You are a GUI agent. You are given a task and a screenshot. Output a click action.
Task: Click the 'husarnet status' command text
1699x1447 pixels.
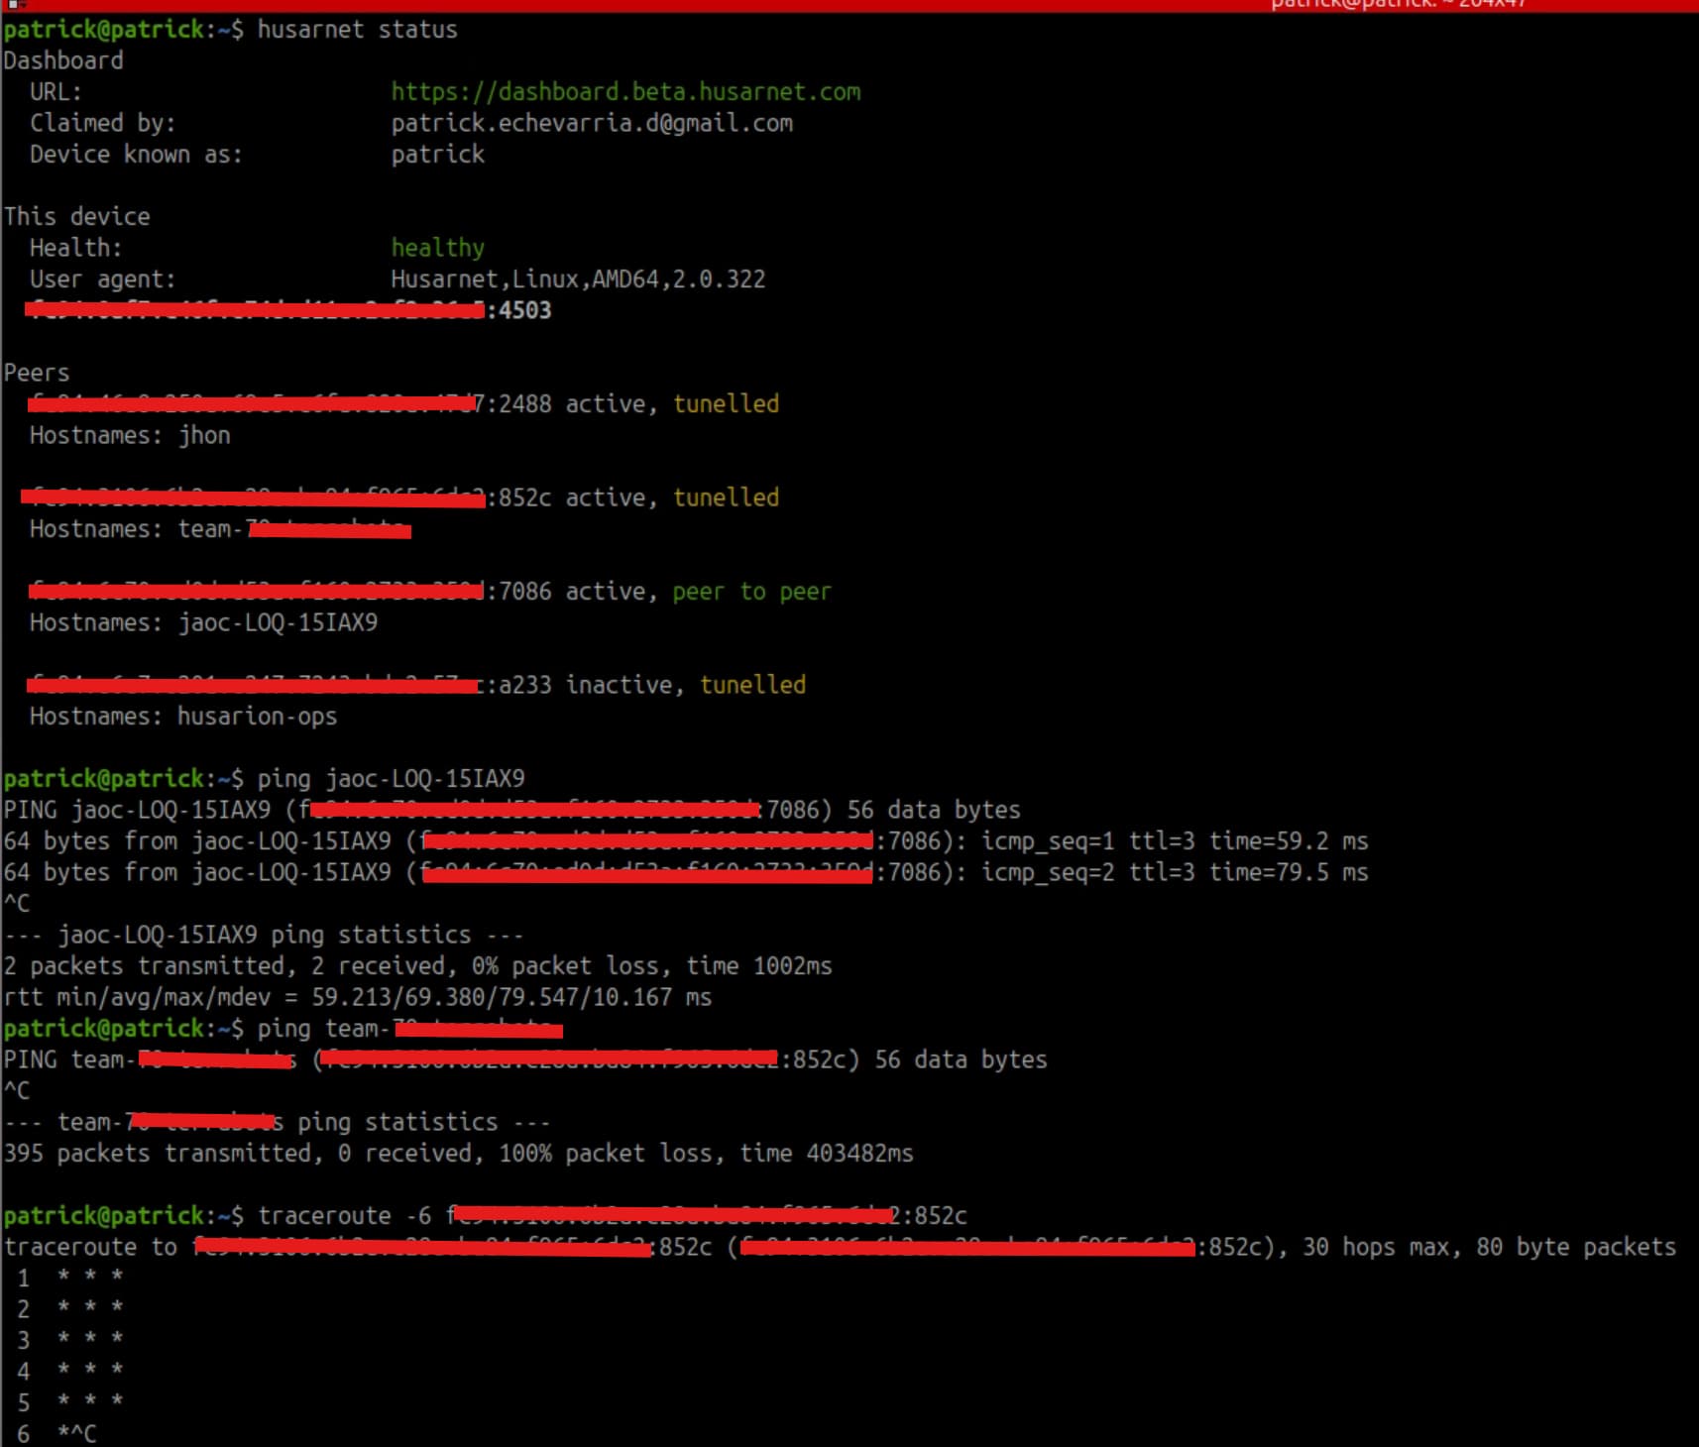tap(357, 30)
